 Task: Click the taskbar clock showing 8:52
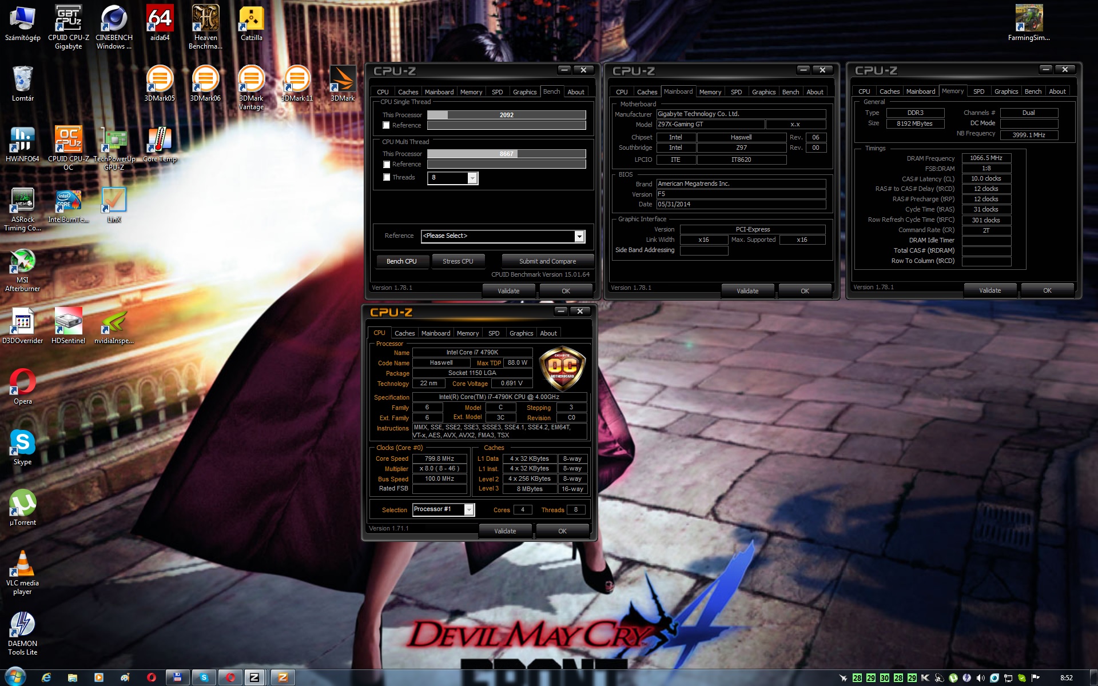click(1066, 678)
